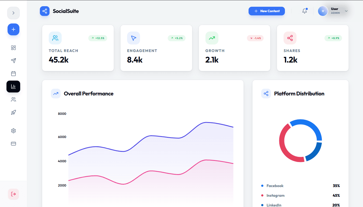Image resolution: width=363 pixels, height=207 pixels.
Task: Open the audience people icon in sidebar
Action: tap(13, 99)
